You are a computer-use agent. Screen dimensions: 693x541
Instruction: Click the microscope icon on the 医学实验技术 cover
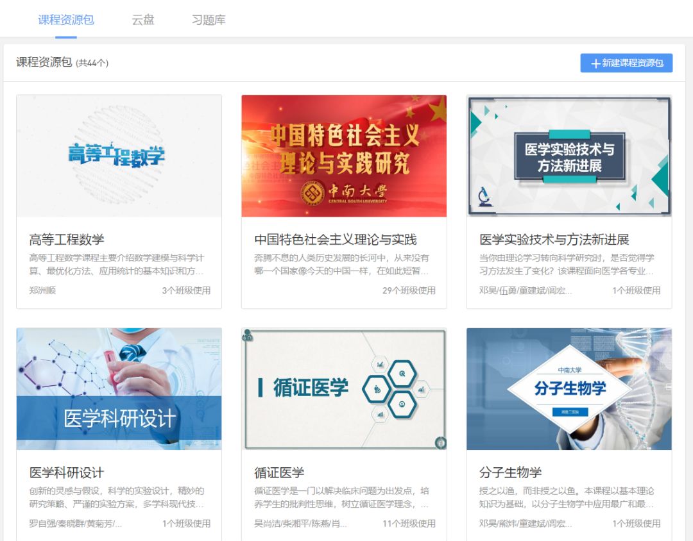(484, 196)
